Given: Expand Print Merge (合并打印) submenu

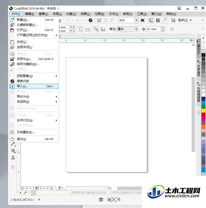Looking at the screenshot, I should [x=34, y=120].
